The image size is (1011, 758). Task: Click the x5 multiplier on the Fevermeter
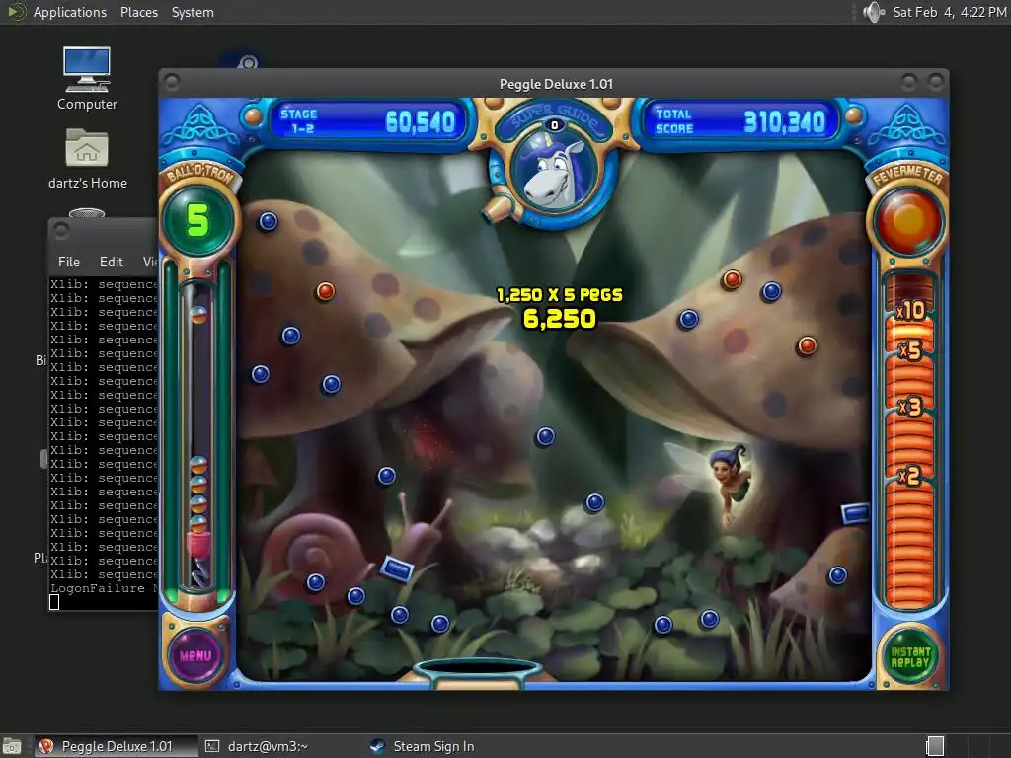pyautogui.click(x=909, y=350)
